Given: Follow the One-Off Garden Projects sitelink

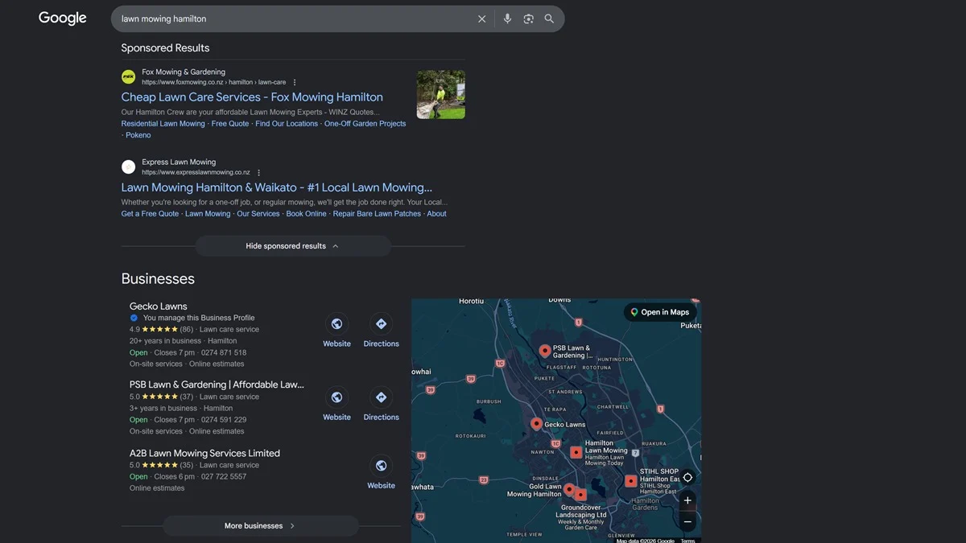Looking at the screenshot, I should (365, 124).
